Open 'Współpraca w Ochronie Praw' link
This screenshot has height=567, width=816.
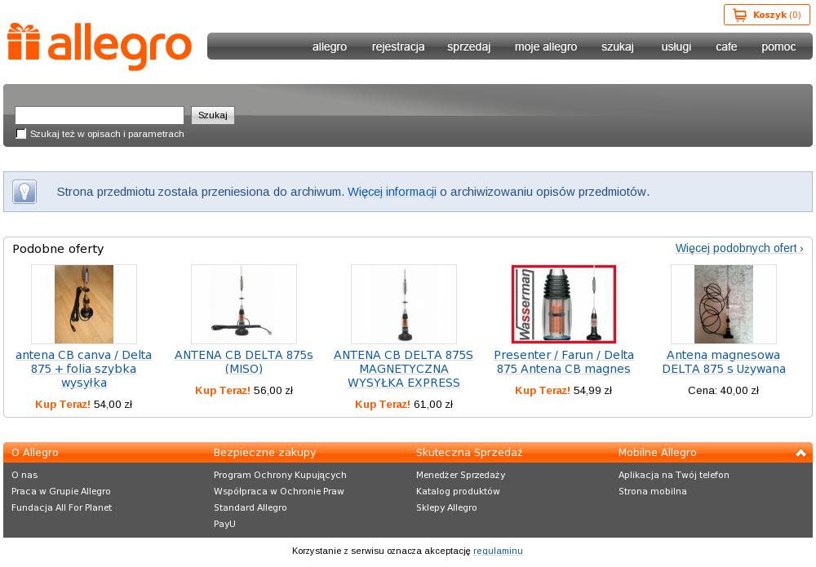tap(279, 491)
